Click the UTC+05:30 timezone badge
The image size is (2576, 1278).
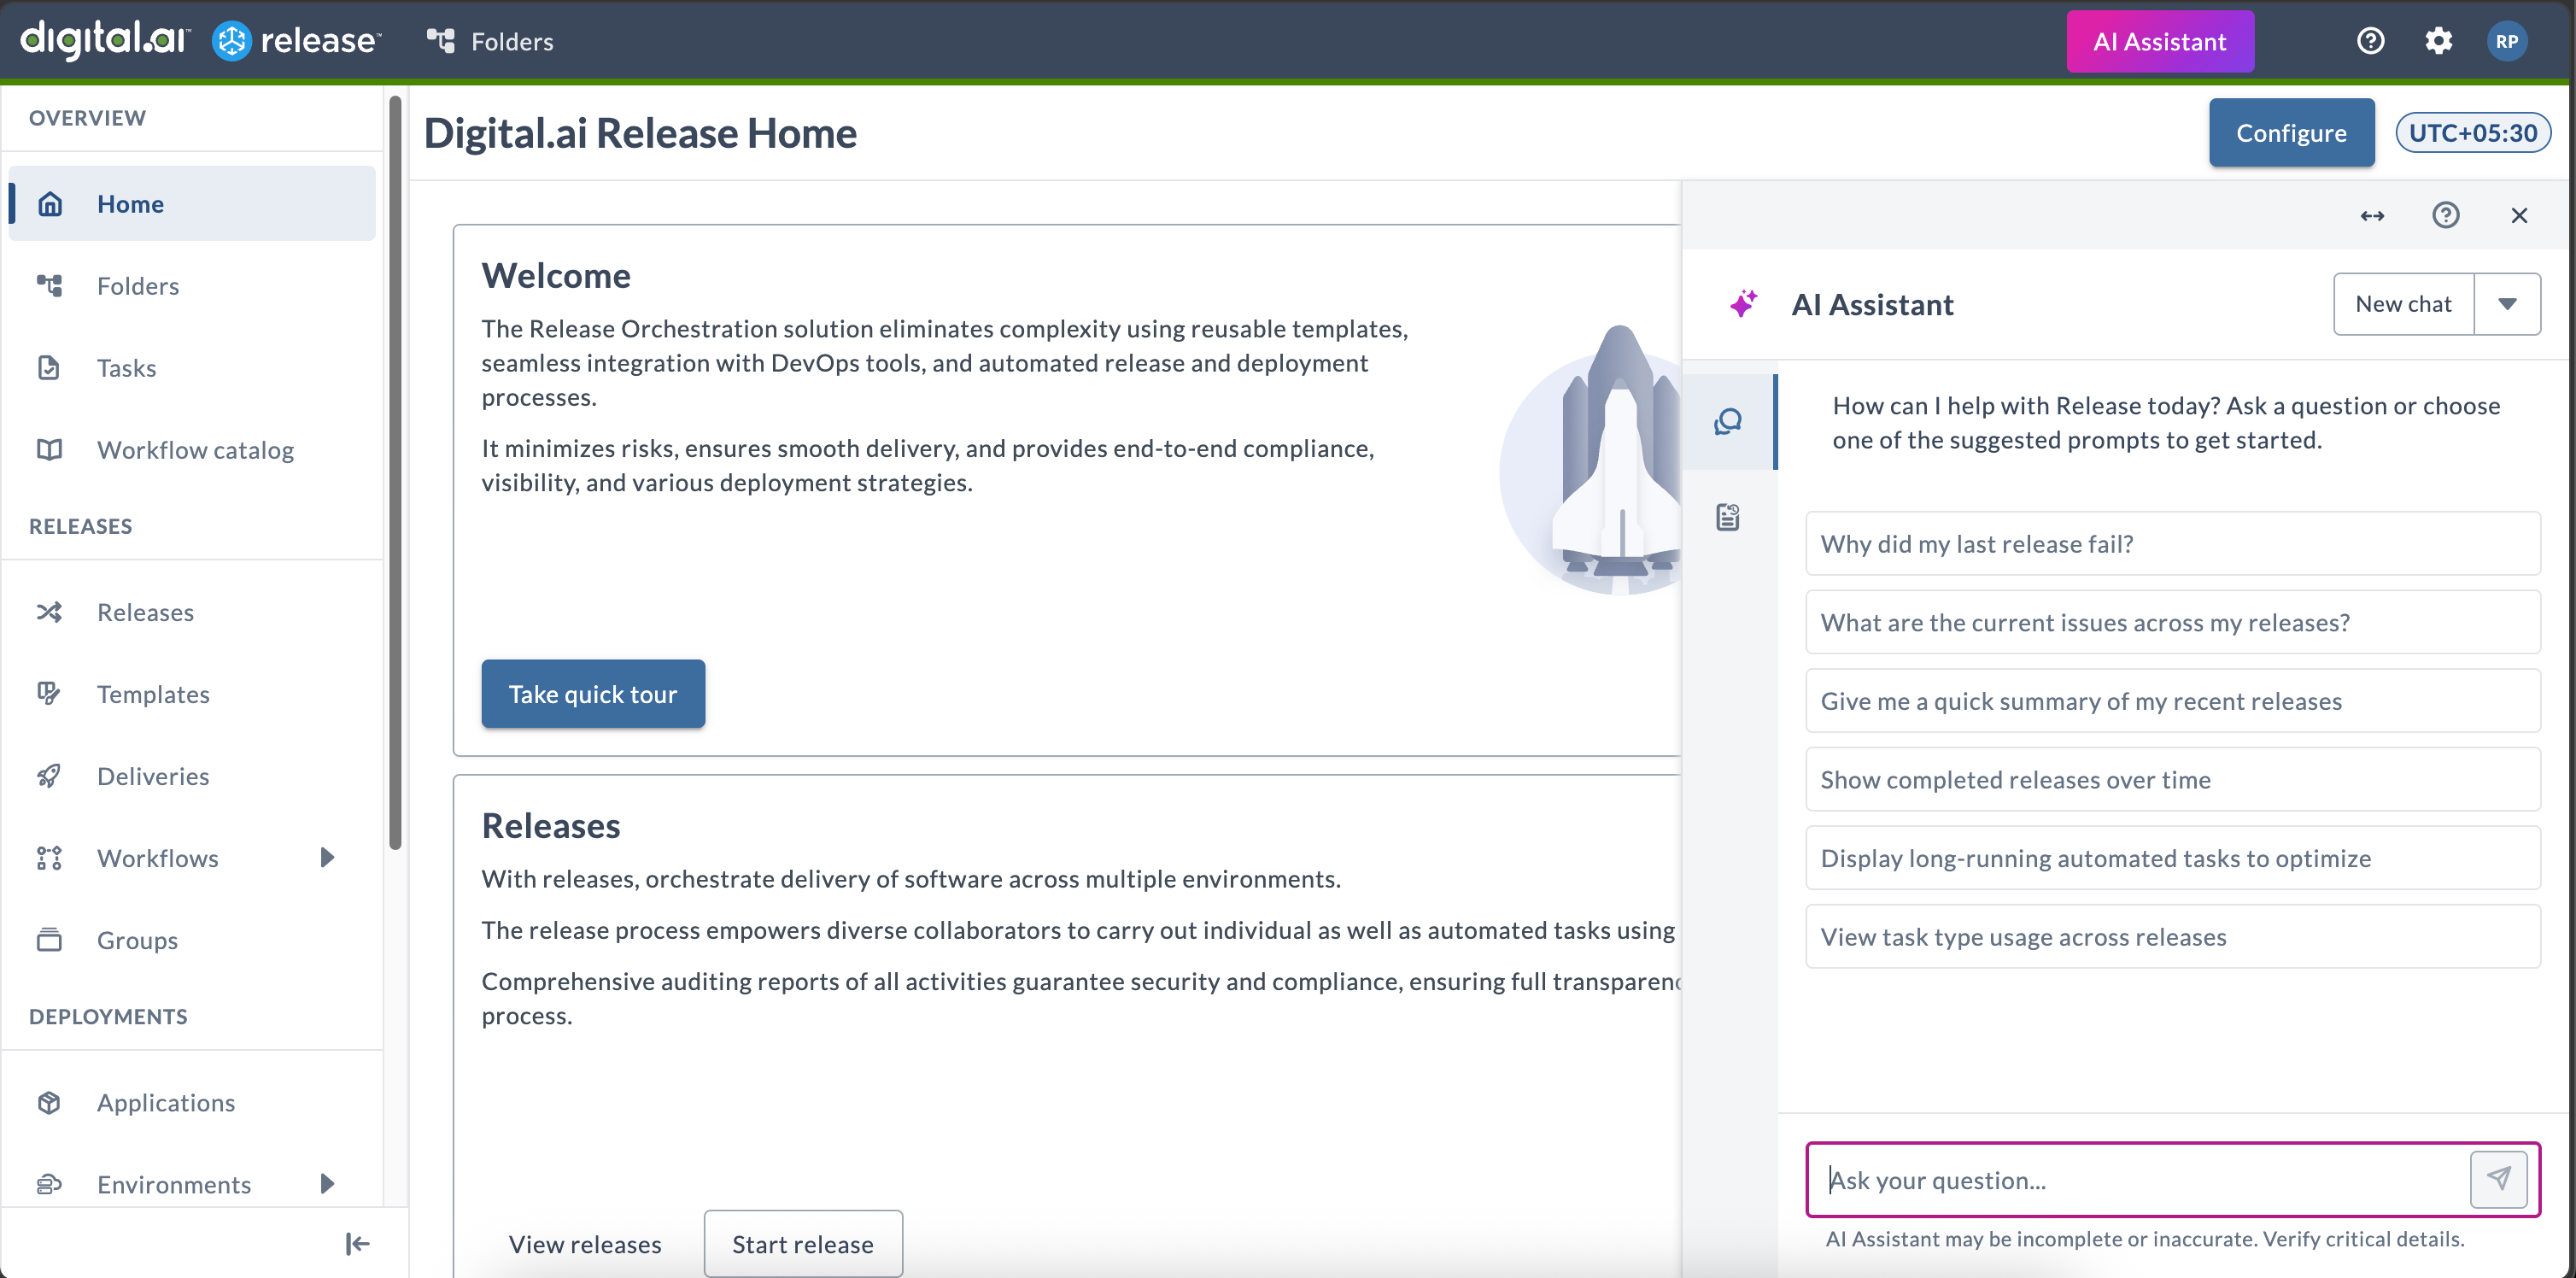point(2473,133)
